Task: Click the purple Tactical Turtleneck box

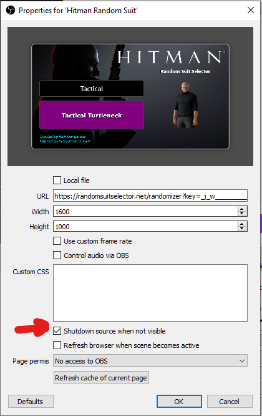Action: point(92,115)
